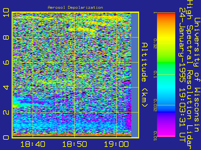The image size is (201, 150).
Task: Click the 0.032 colorbar scale value
Action: (155, 105)
